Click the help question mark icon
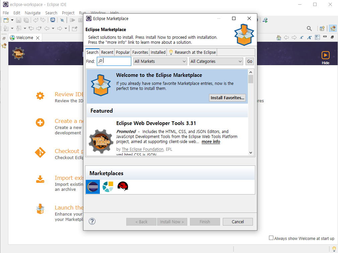338x253 pixels. 92,221
